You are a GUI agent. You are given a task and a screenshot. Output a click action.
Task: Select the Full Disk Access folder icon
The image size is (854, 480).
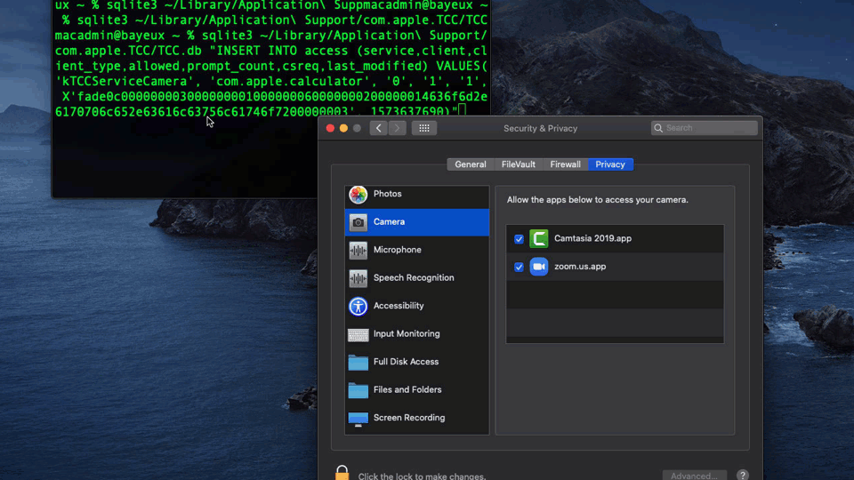pos(359,362)
